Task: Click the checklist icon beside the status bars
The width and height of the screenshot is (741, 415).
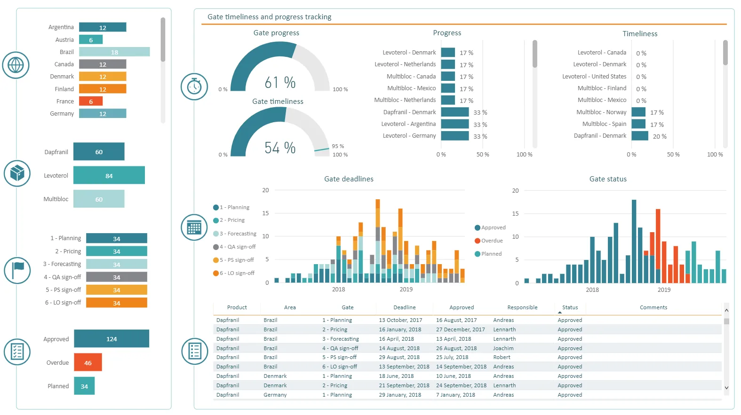Action: pyautogui.click(x=17, y=352)
